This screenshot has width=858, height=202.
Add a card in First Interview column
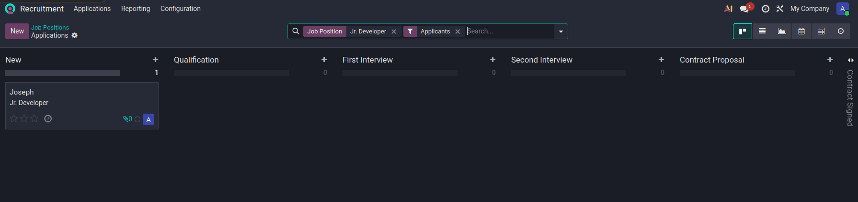492,60
